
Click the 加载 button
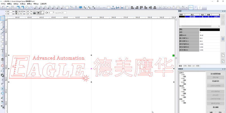(x=211, y=112)
